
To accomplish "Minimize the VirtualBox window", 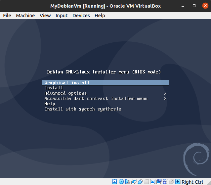I will [x=183, y=6].
